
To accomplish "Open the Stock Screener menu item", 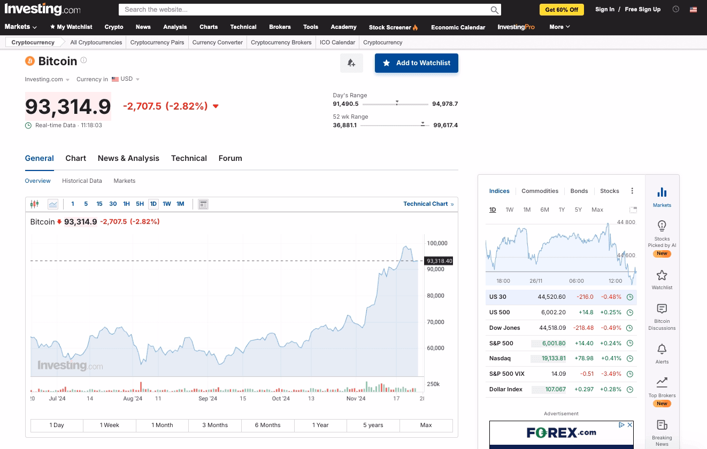I will coord(393,27).
